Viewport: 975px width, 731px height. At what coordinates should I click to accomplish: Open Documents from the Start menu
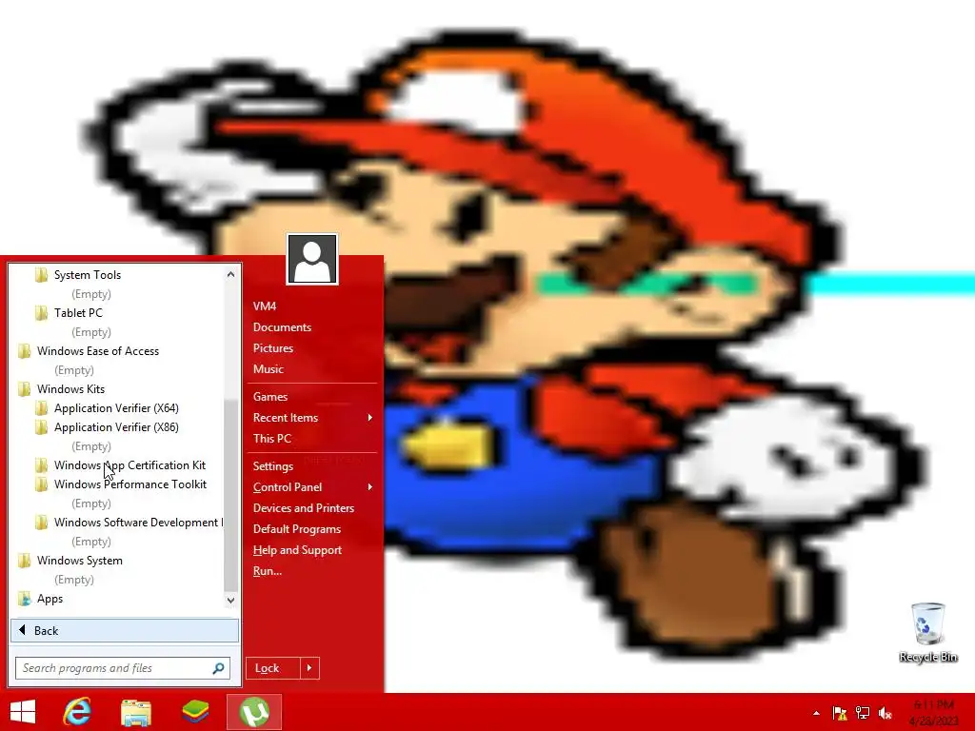pos(282,327)
